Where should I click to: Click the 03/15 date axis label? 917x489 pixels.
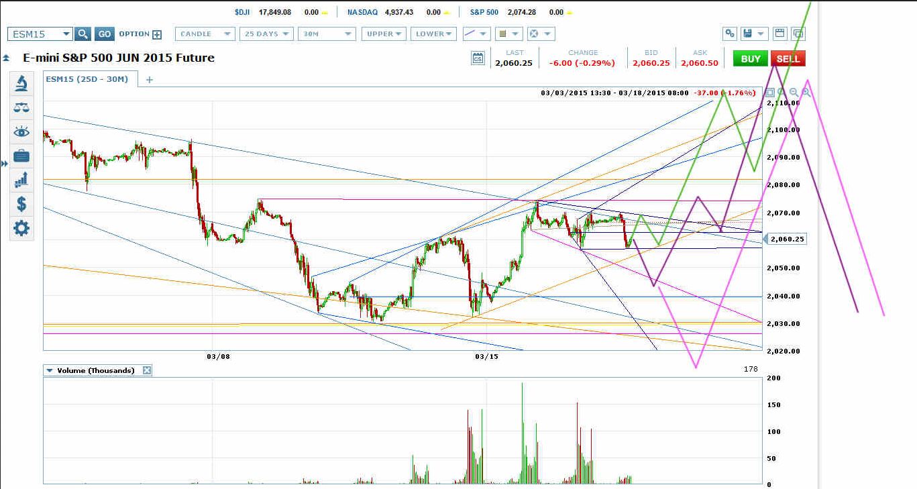(487, 357)
